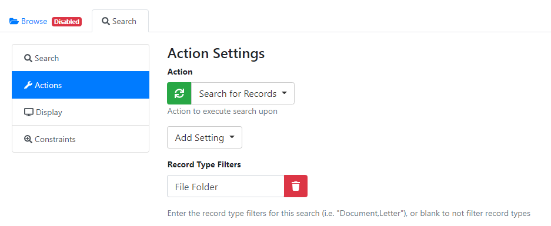Go to the sidebar Search section
The width and height of the screenshot is (551, 226).
pyautogui.click(x=81, y=58)
